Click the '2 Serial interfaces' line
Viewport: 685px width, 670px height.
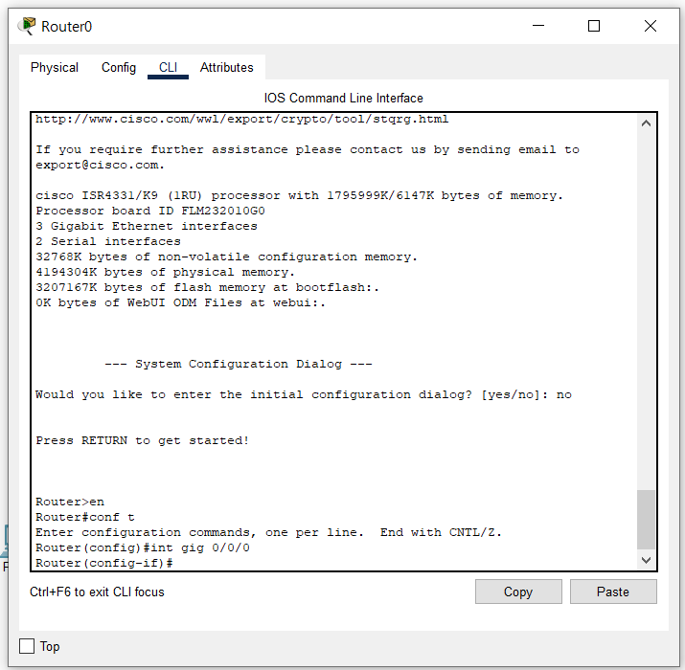(x=108, y=241)
